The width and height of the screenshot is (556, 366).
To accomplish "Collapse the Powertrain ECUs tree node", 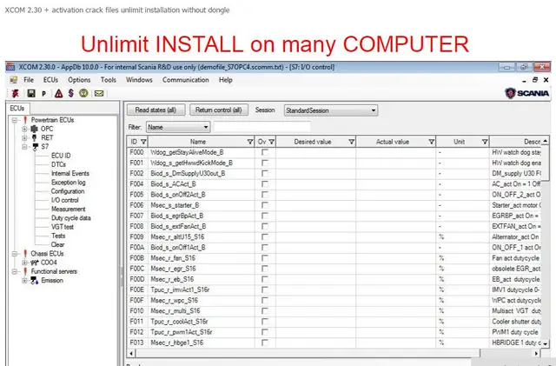I will (x=15, y=120).
